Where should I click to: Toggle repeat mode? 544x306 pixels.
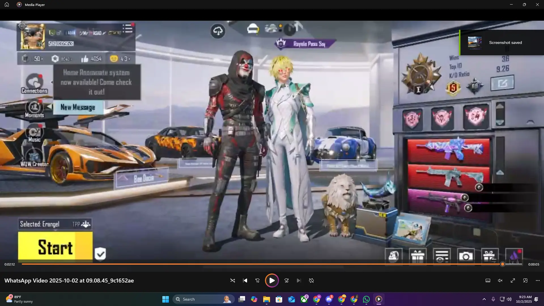[311, 280]
